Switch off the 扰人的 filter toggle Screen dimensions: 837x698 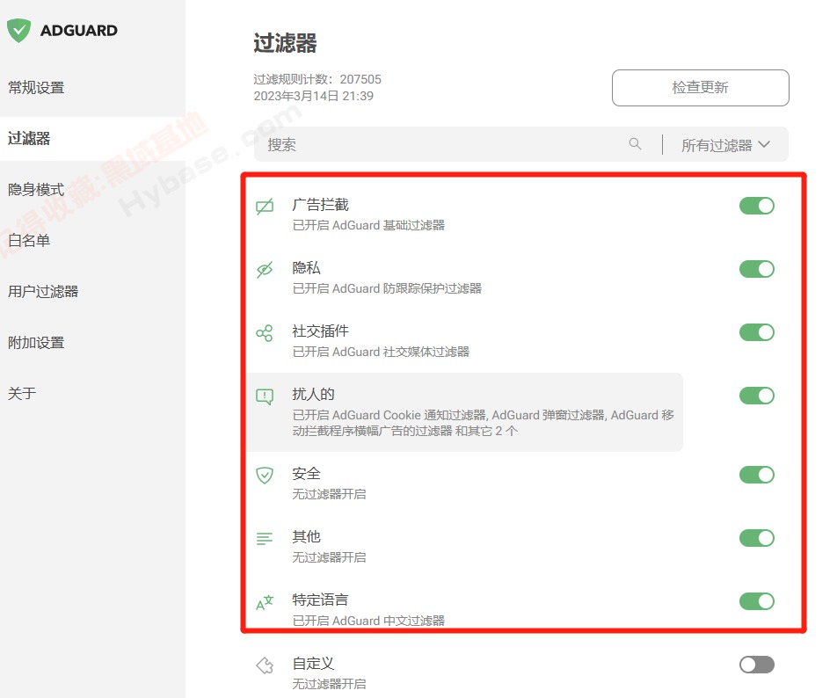[x=757, y=396]
